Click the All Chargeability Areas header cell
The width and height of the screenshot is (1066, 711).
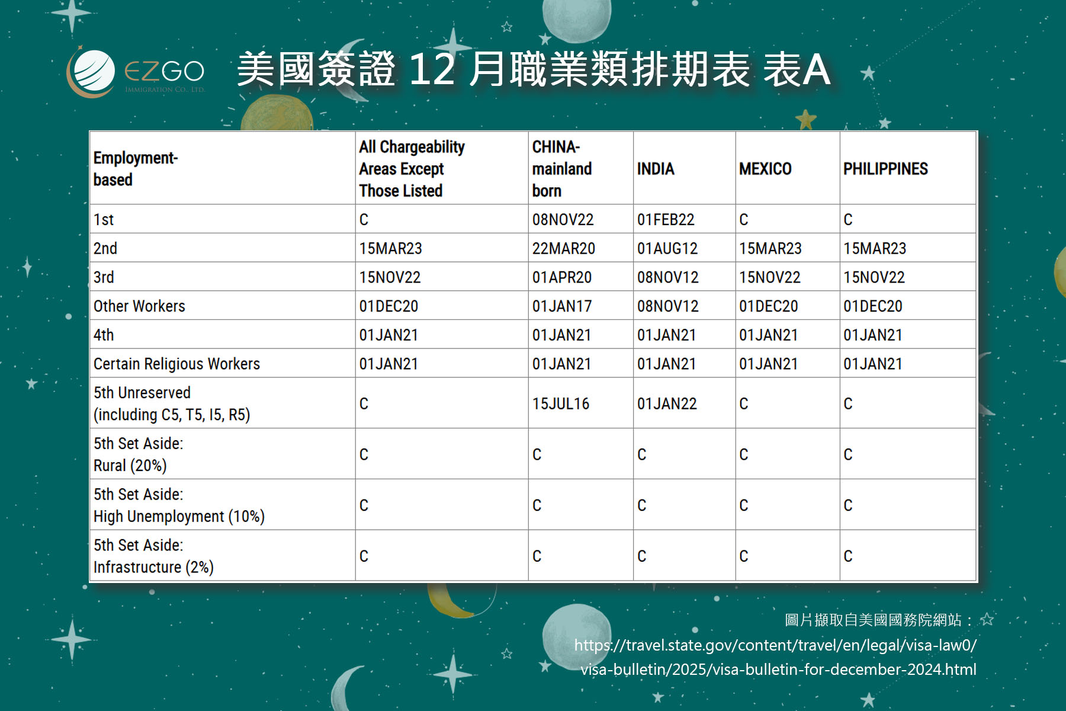coord(412,169)
